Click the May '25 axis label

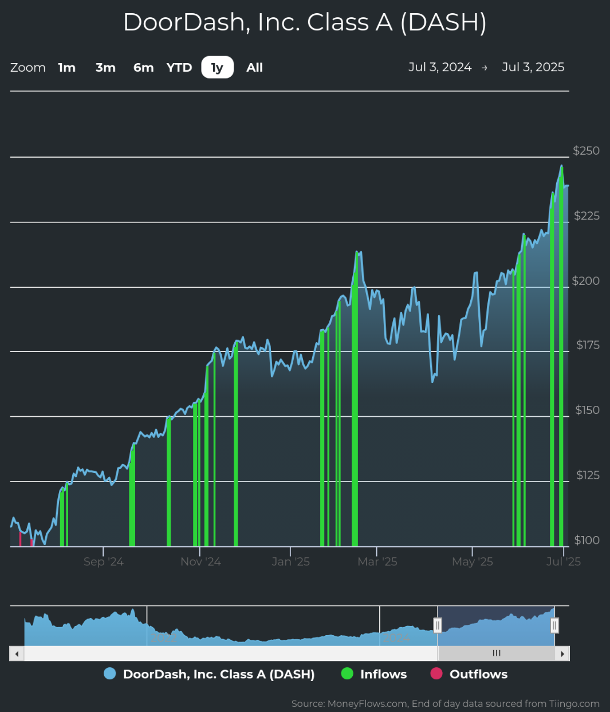coord(472,562)
